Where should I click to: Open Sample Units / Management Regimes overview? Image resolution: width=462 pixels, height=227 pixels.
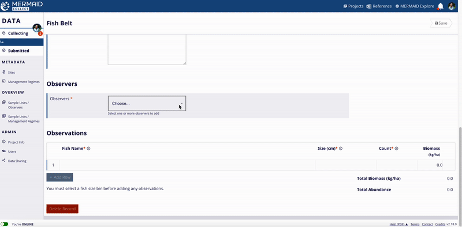[x=24, y=119]
